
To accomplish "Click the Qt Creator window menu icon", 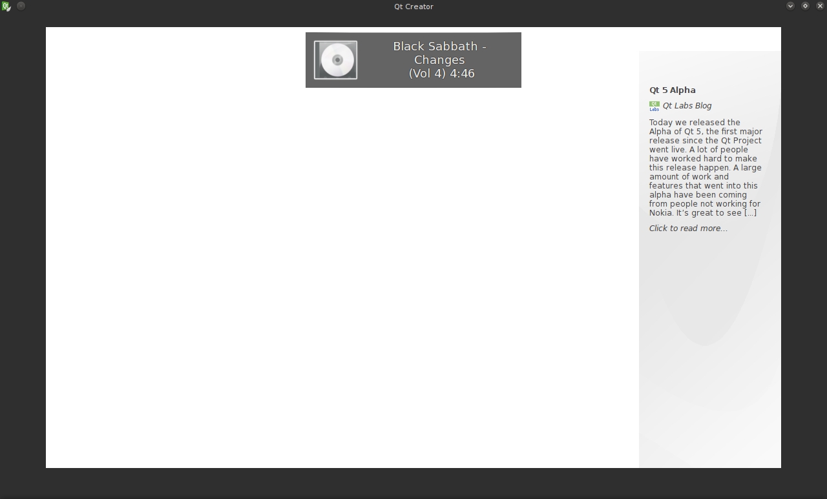I will coord(6,6).
